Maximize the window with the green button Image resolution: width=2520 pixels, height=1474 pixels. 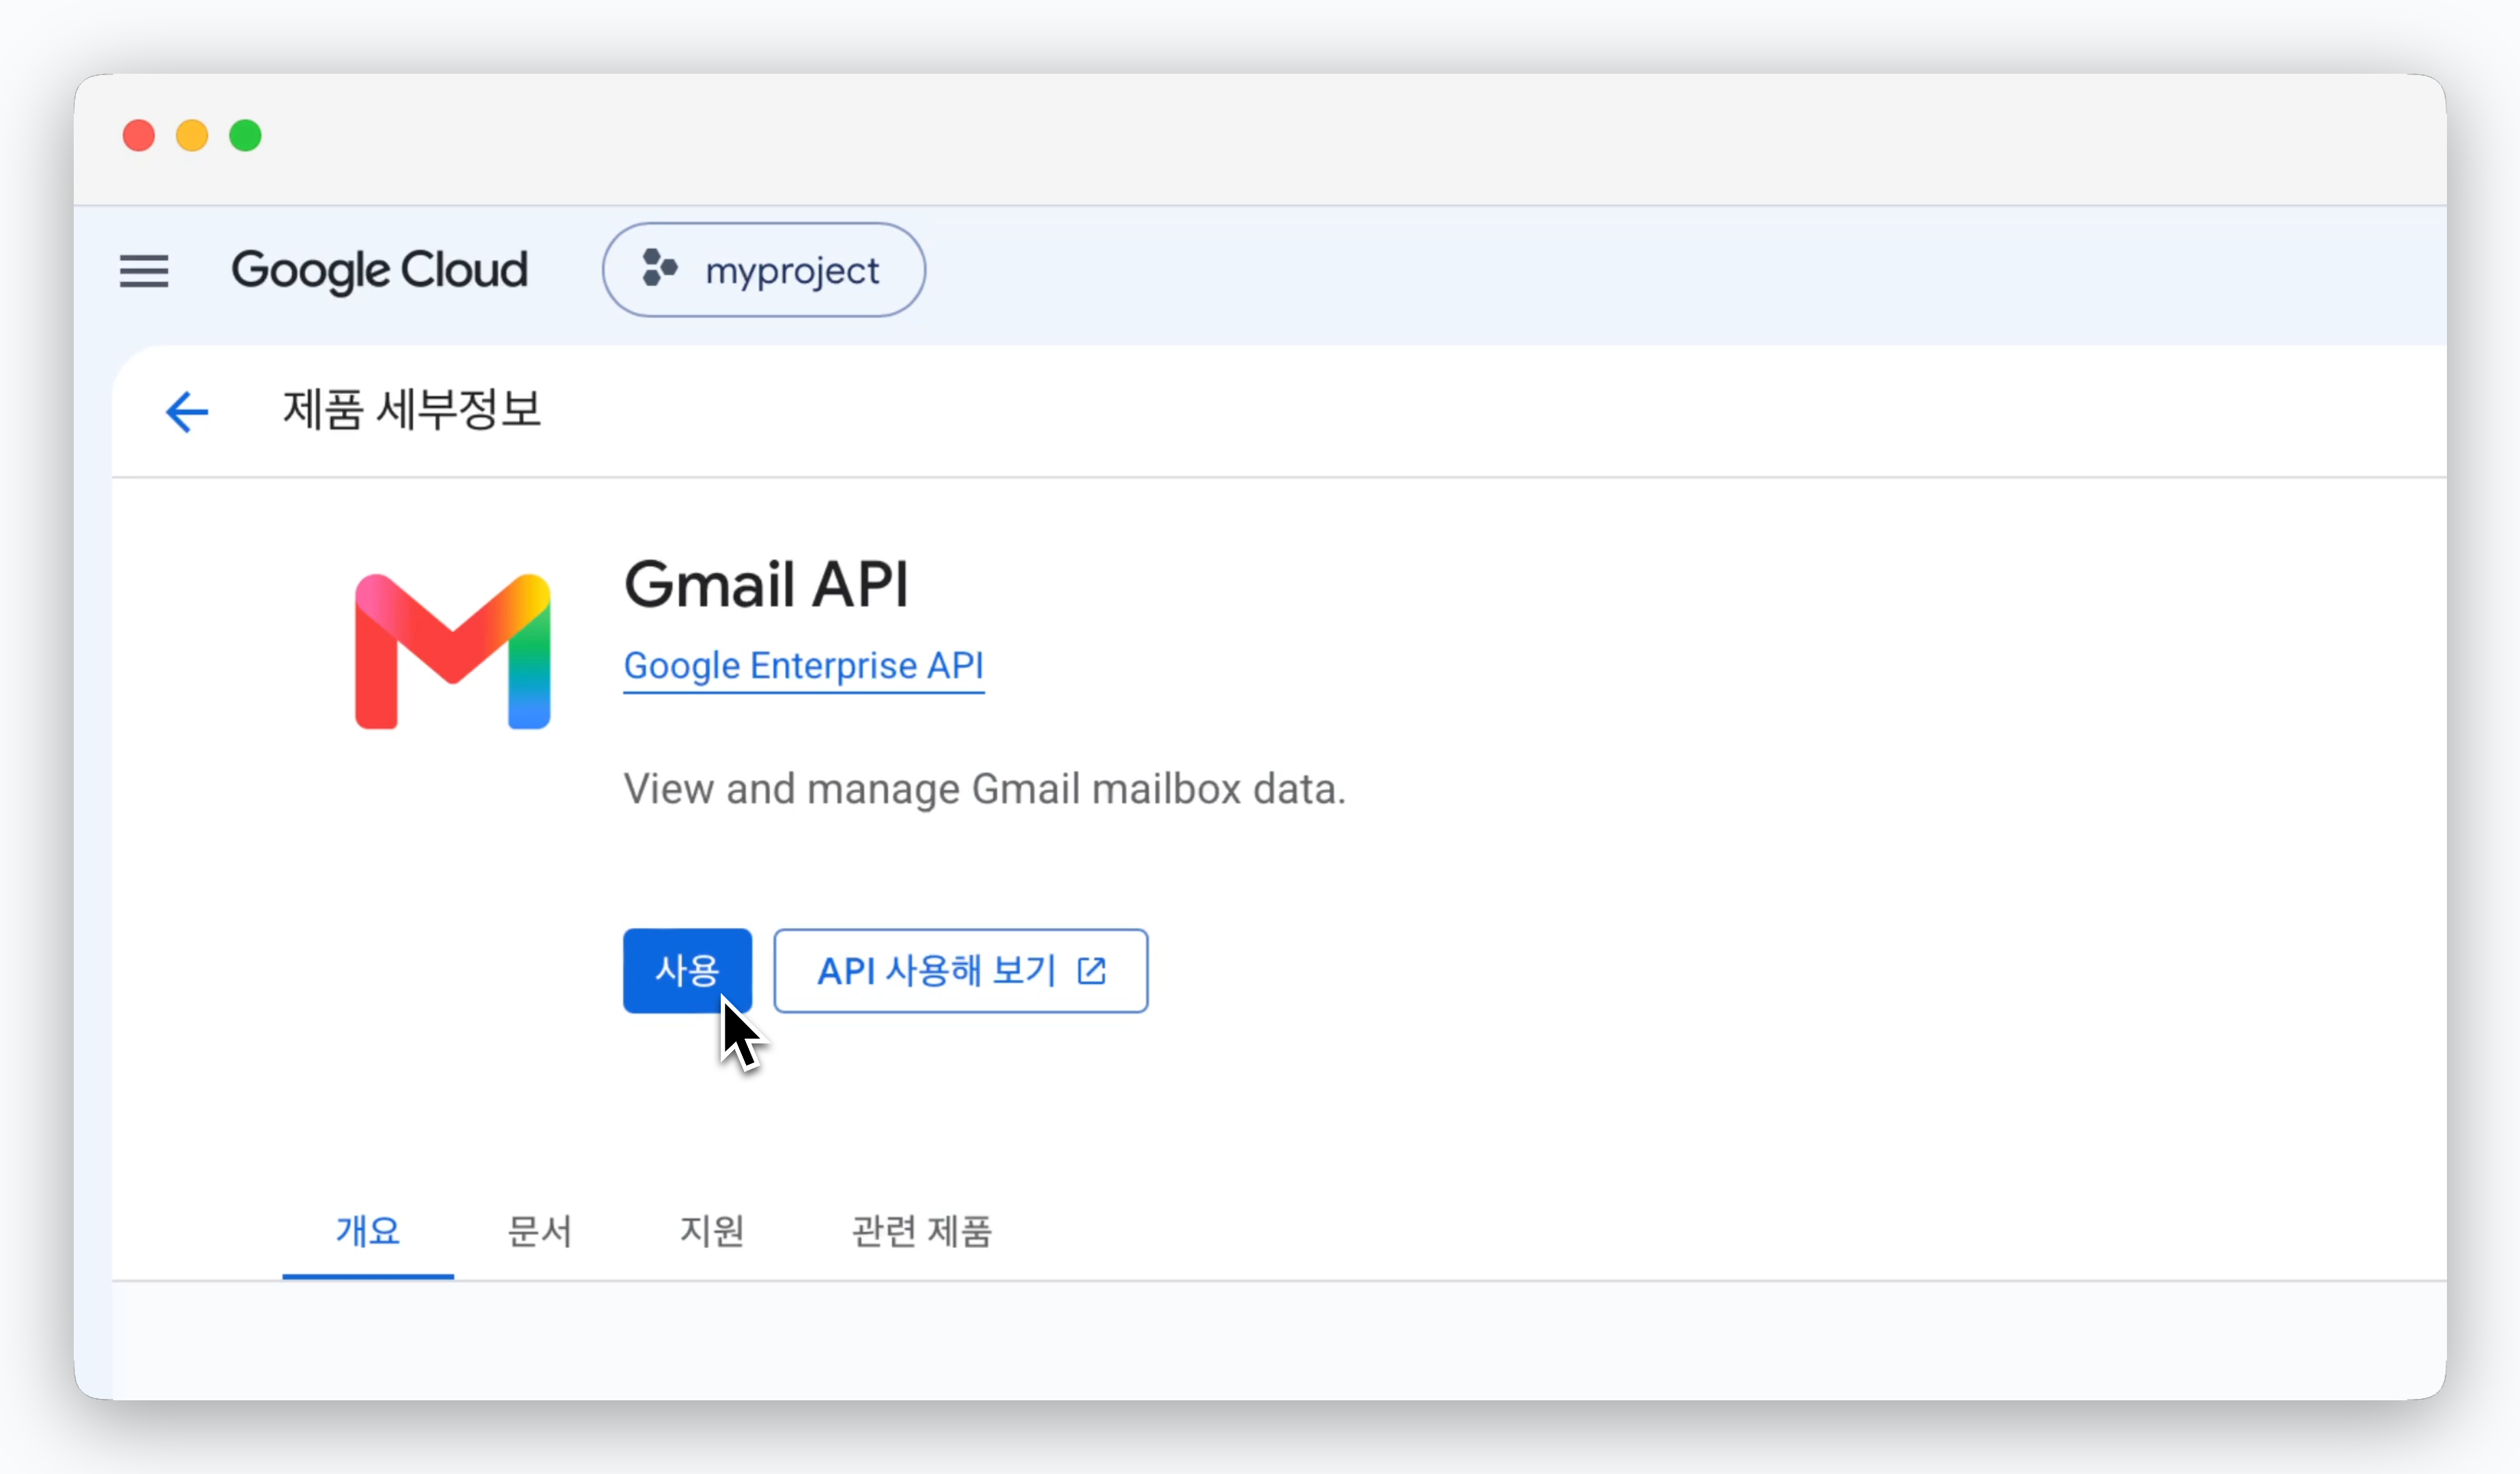click(245, 135)
